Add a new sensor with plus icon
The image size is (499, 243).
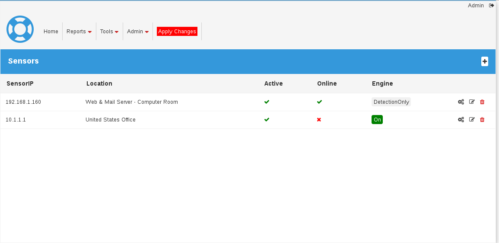coord(484,61)
